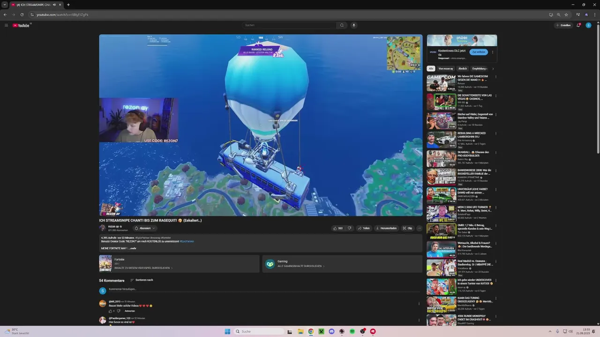Screen dimensions: 600x337
Task: Open YouTube notifications bell
Action: [578, 25]
